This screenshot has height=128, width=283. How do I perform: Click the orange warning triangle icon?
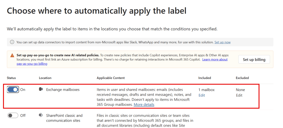tap(12, 55)
